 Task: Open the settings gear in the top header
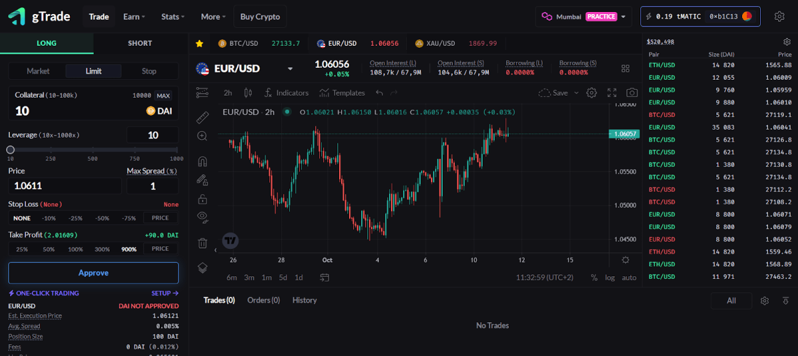click(x=779, y=17)
